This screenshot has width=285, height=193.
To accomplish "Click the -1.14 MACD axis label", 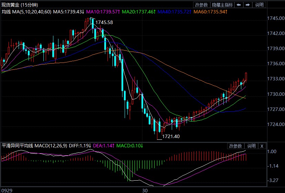I will coord(273,166).
